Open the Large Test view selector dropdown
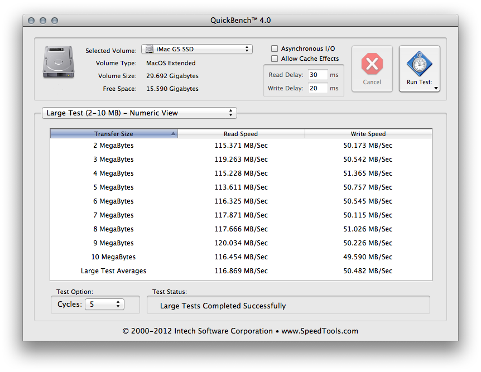 tap(140, 113)
